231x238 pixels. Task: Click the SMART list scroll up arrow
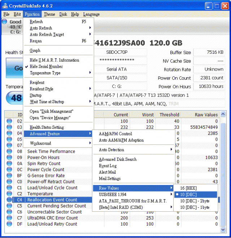(x=223, y=114)
